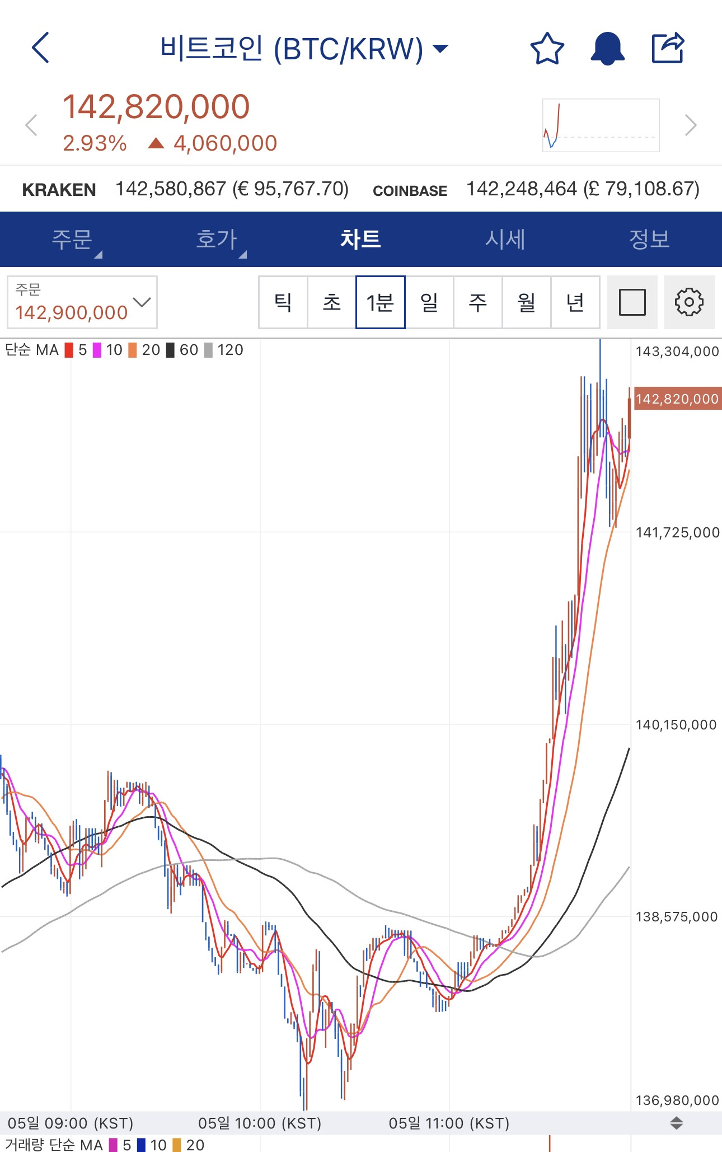Tap the back arrow icon
This screenshot has width=722, height=1152.
pos(41,48)
